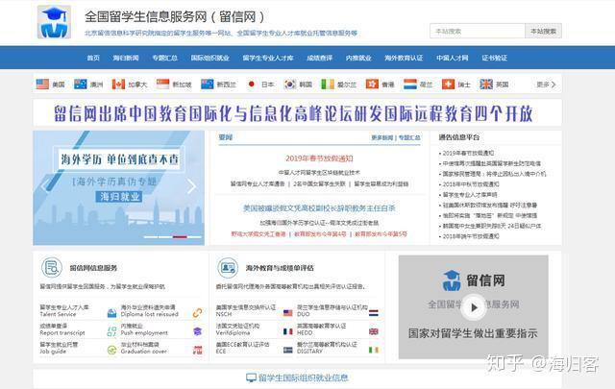
Task: Play the 留信网 video
Action: pyautogui.click(x=474, y=307)
